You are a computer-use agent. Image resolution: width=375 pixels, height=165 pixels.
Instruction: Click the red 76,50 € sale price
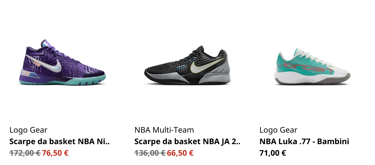click(x=55, y=153)
